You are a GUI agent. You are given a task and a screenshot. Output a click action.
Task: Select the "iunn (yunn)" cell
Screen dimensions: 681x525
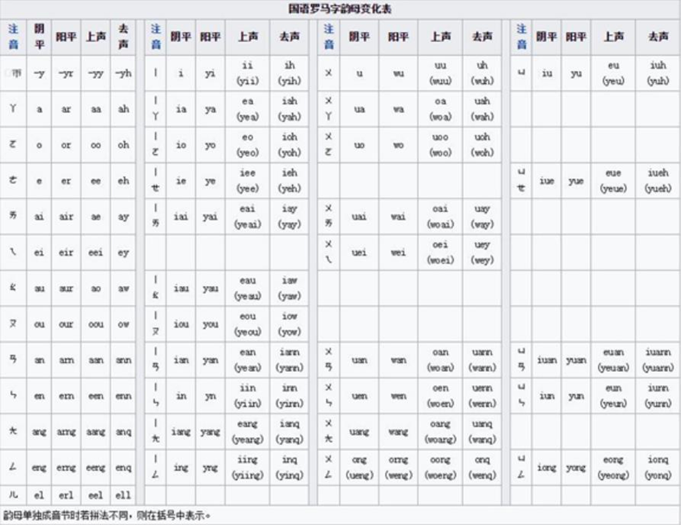coord(658,396)
